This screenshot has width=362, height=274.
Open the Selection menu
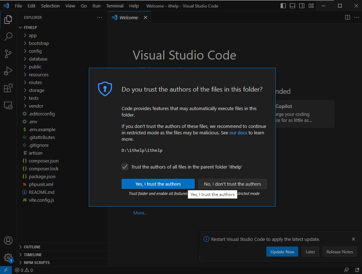(x=50, y=6)
